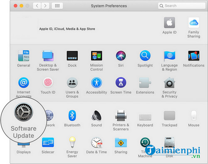The image size is (208, 164).
Task: Click Apple ID, iCloud, Media & App Store text
Action: click(67, 29)
